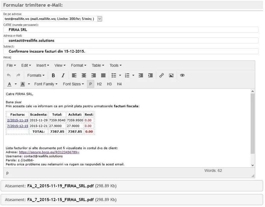Screen dimensions: 265x207
Task: Open the Font Sizes dropdown
Action: [x=73, y=84]
